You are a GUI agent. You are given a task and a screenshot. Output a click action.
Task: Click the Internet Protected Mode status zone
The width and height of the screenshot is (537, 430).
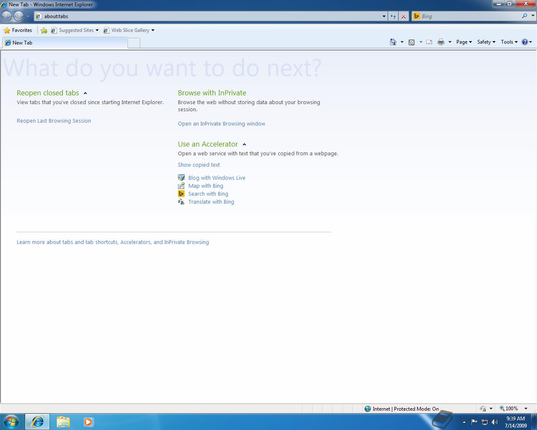tap(401, 409)
